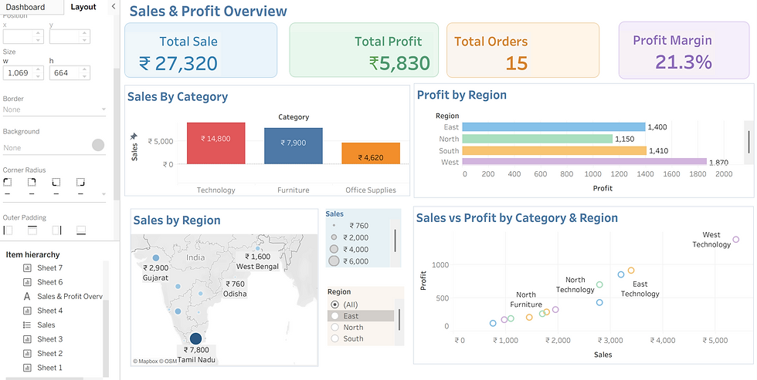Click the Technology bar in Sales By Category
Image resolution: width=757 pixels, height=380 pixels.
coord(216,143)
